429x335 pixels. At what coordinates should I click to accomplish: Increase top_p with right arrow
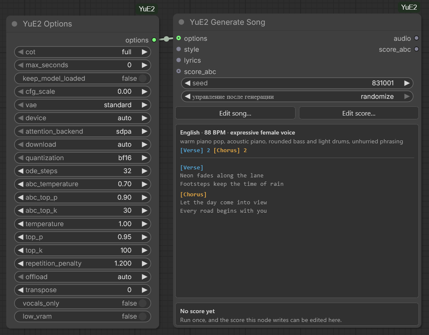pos(144,237)
